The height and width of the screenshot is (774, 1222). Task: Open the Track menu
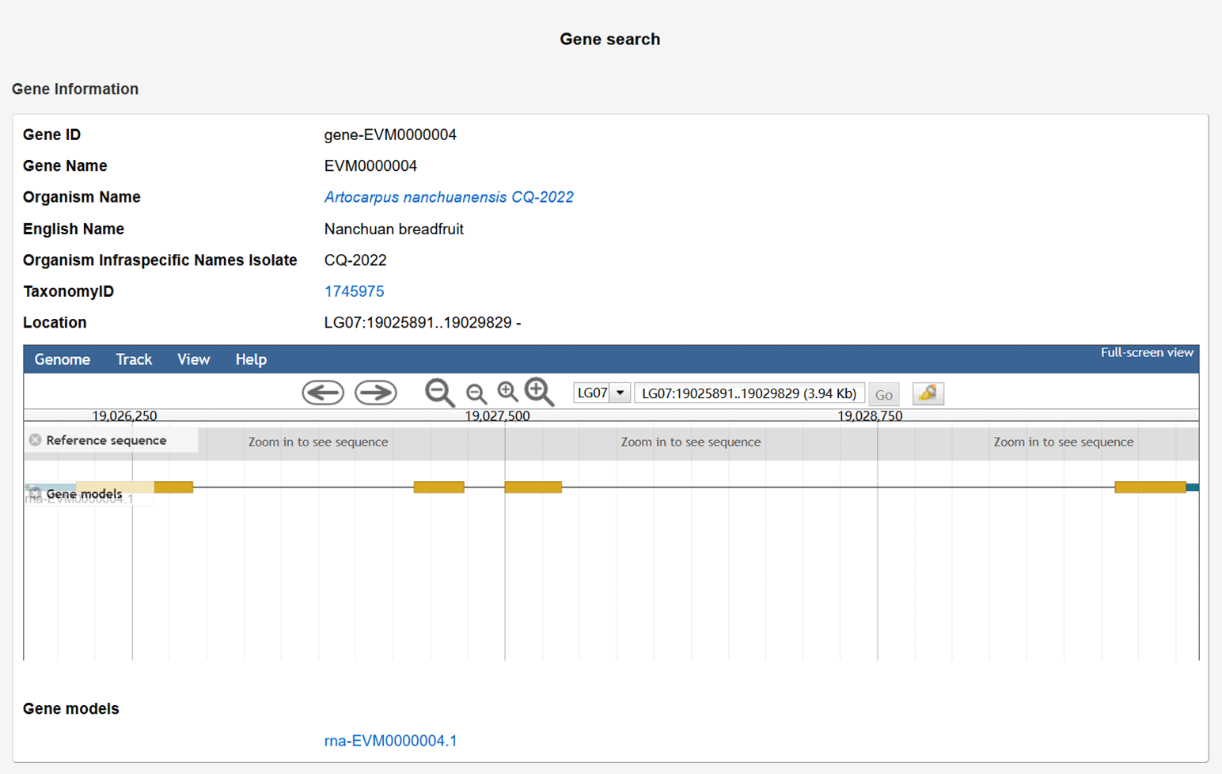tap(133, 359)
